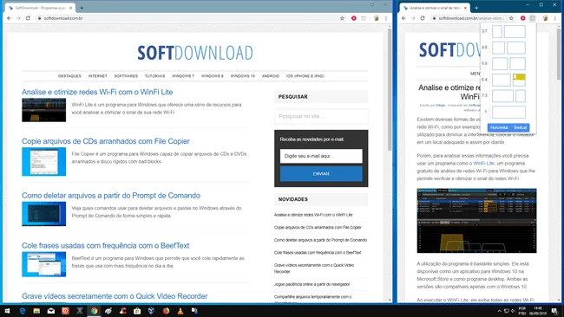564x317 pixels.
Task: Click the ENVIAR button
Action: click(x=321, y=174)
